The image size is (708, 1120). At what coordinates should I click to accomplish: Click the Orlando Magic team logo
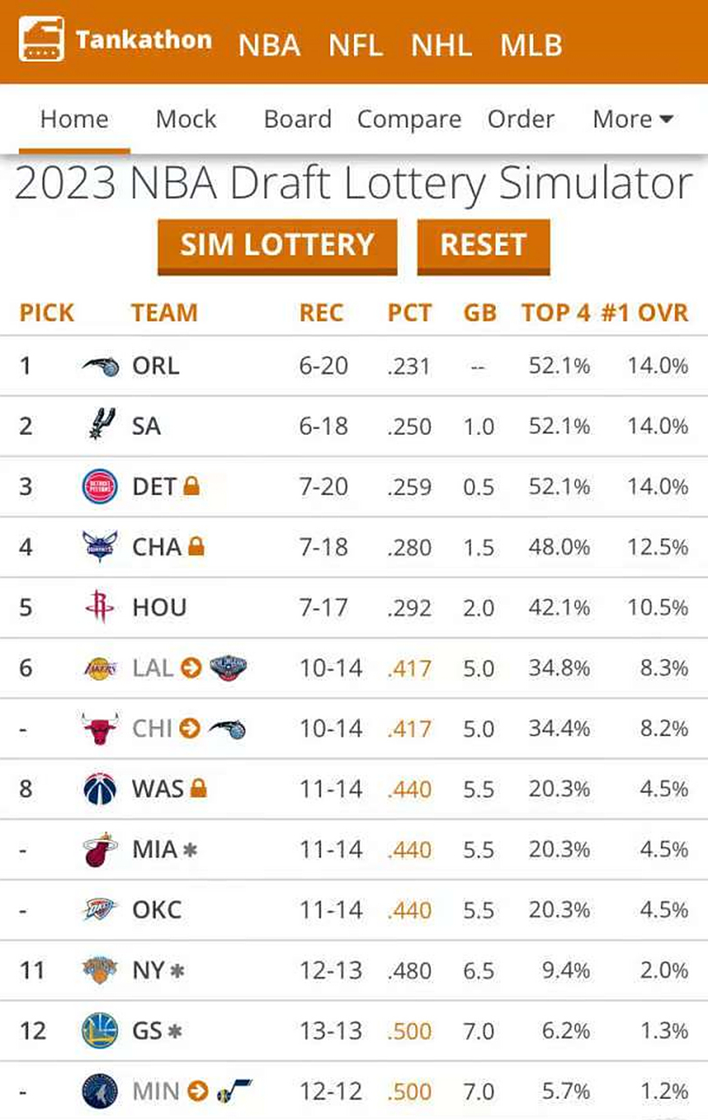click(100, 366)
